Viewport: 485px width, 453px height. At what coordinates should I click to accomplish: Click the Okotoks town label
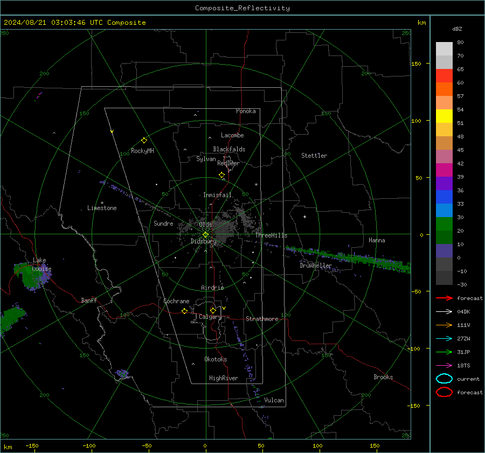coord(216,359)
